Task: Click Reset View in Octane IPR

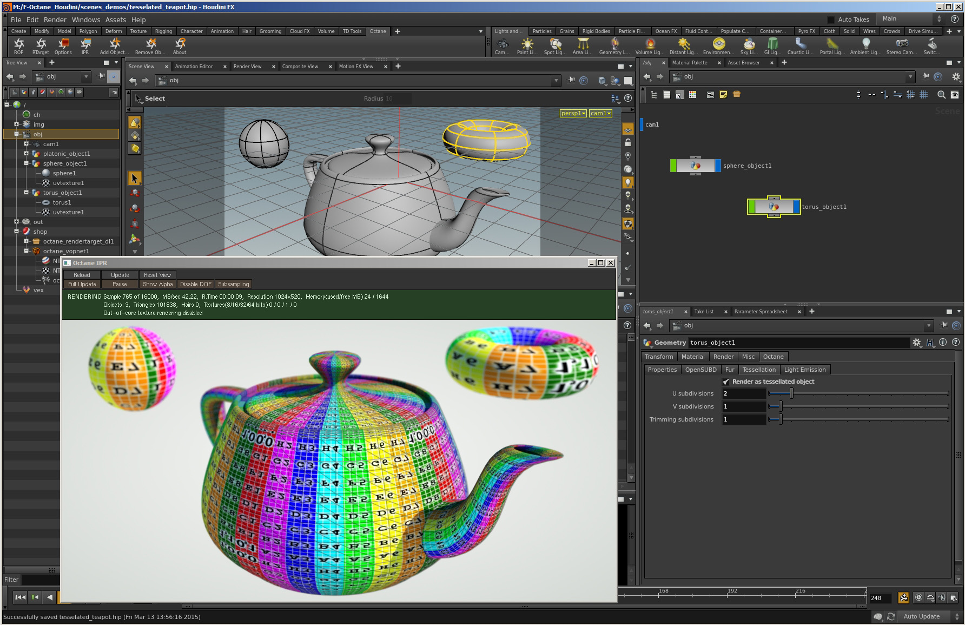Action: (157, 275)
